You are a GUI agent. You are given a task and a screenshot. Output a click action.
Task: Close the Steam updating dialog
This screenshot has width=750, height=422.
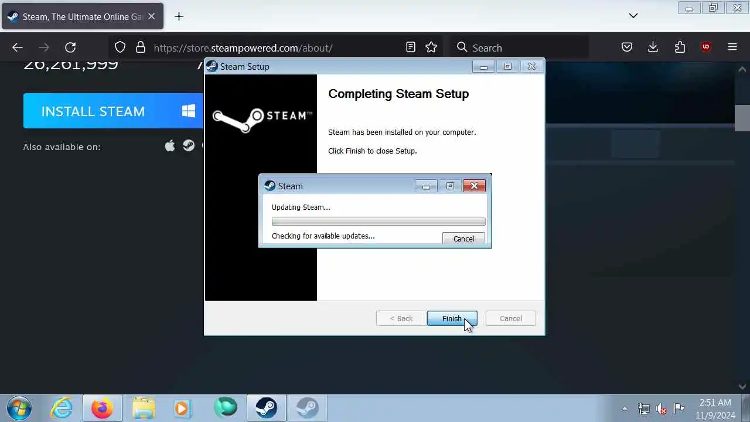tap(474, 186)
